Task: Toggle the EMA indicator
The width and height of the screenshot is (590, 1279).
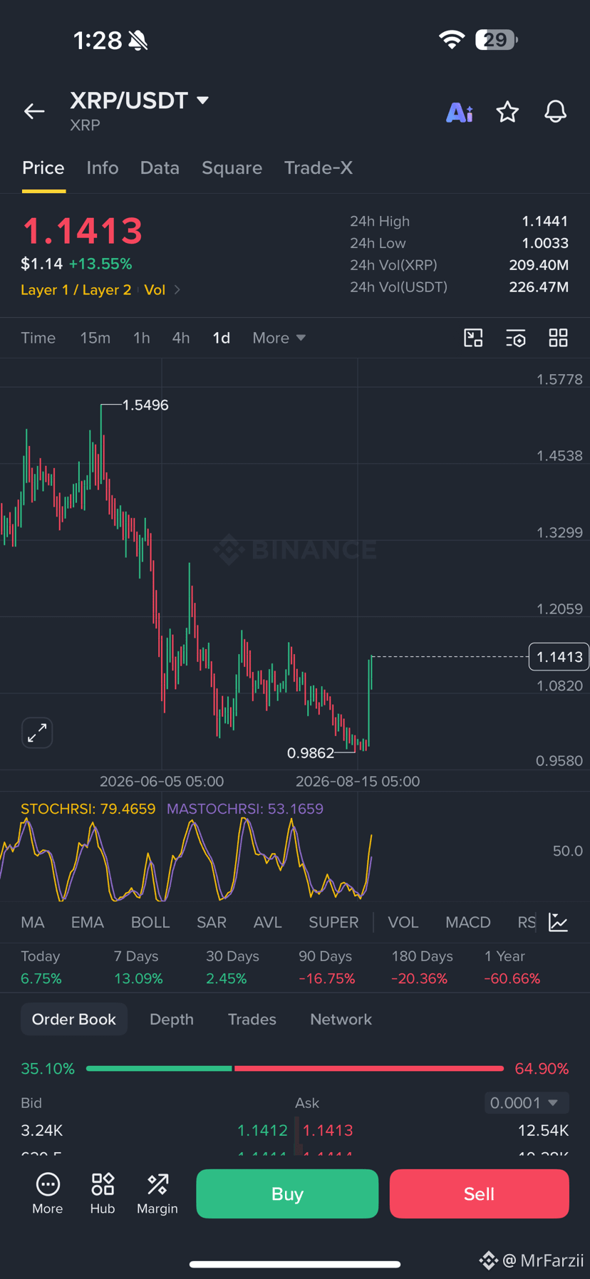Action: point(88,922)
